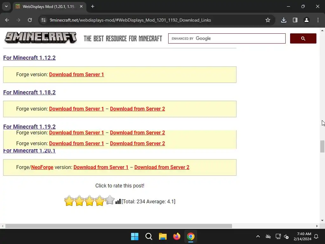Rate the post one star
Image resolution: width=325 pixels, height=244 pixels.
tap(69, 201)
